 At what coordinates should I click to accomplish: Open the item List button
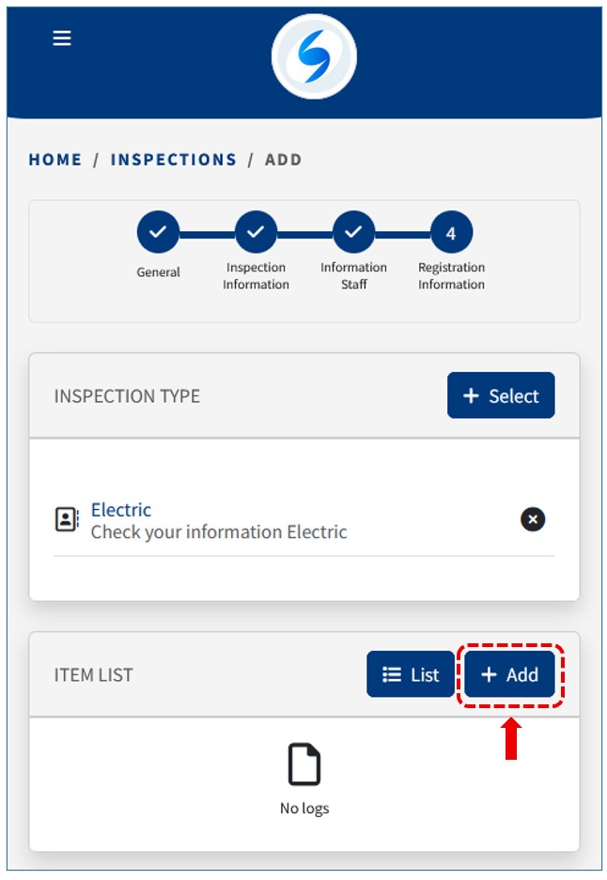point(411,674)
